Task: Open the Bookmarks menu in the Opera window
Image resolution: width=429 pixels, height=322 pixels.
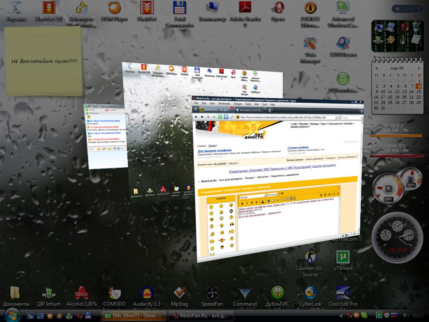Action: (225, 104)
